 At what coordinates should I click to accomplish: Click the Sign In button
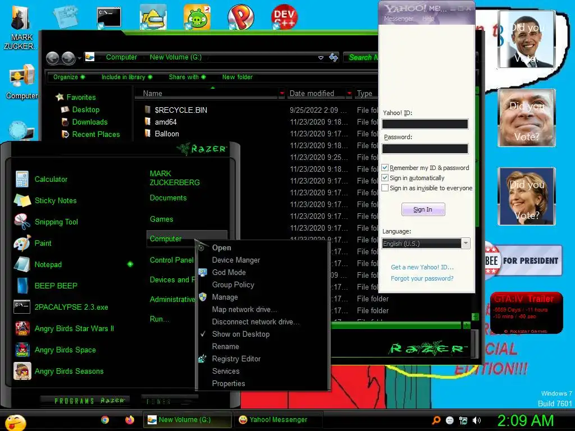click(x=423, y=209)
